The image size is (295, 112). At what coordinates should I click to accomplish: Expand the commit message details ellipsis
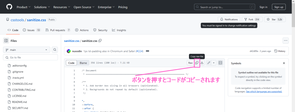pos(147,51)
